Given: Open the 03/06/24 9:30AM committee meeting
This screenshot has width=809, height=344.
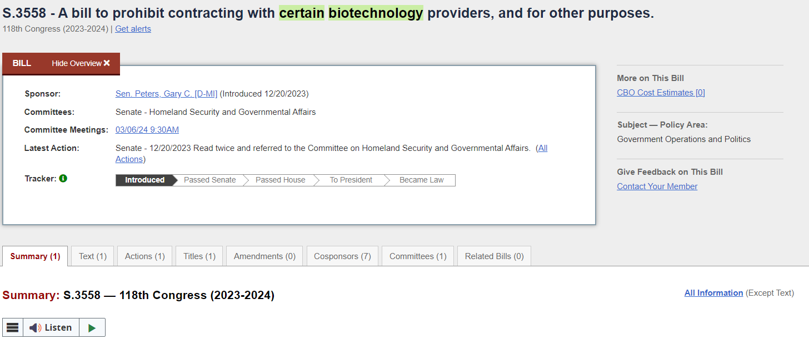Looking at the screenshot, I should [x=147, y=130].
